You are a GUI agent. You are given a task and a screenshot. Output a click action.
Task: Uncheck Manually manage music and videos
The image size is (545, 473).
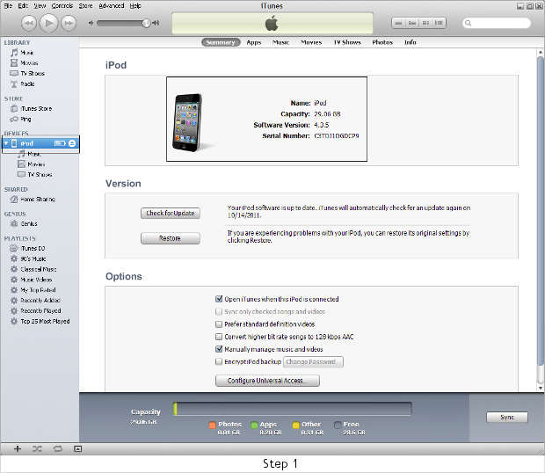click(219, 349)
